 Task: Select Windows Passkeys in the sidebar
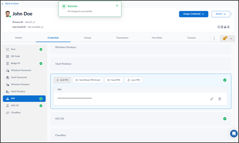tap(24, 84)
